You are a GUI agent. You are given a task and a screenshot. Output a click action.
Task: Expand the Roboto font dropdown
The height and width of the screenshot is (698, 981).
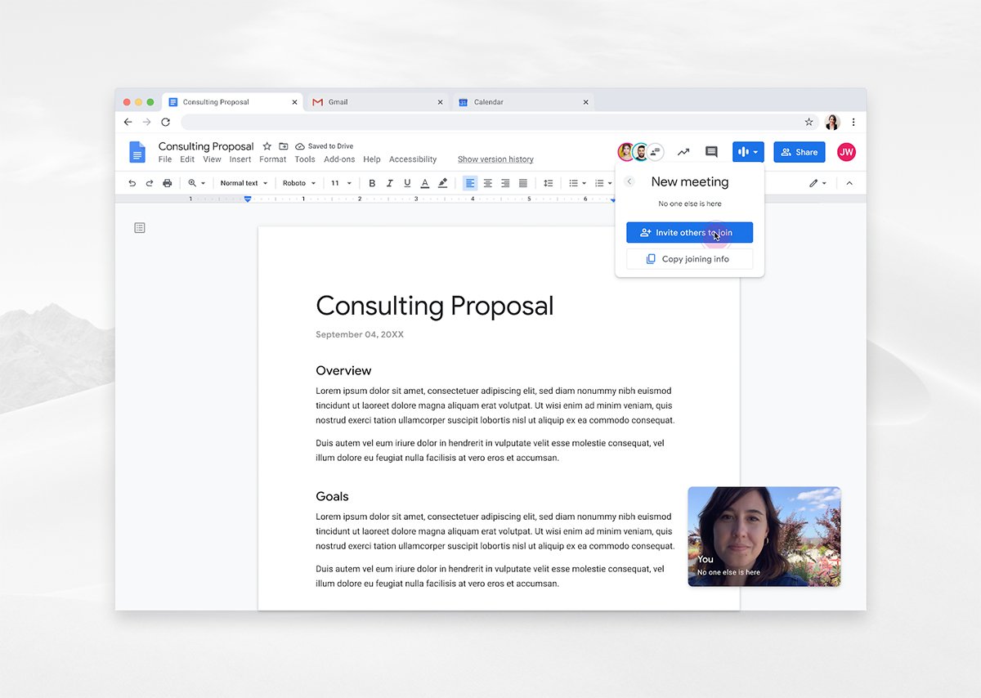tap(298, 183)
